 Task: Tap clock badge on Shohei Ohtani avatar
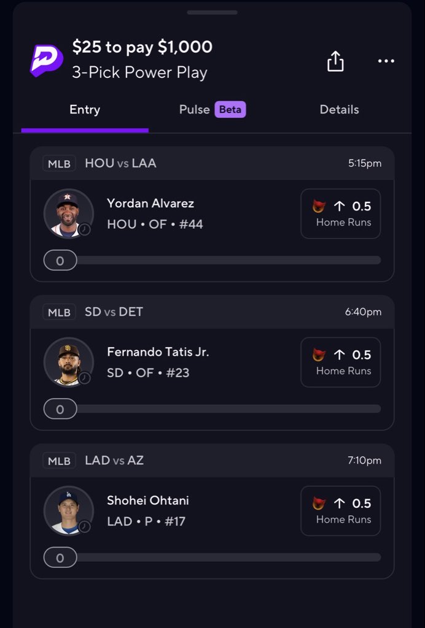pyautogui.click(x=85, y=527)
